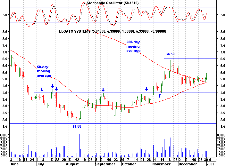Click the 50 label on left oscillator axis
Screen dimensions: 226x166
[x=5, y=15]
